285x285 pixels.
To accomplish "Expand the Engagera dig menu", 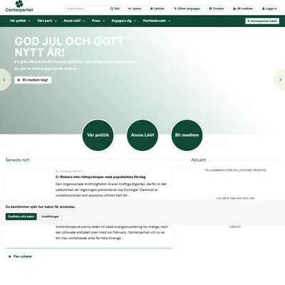I will tap(124, 21).
